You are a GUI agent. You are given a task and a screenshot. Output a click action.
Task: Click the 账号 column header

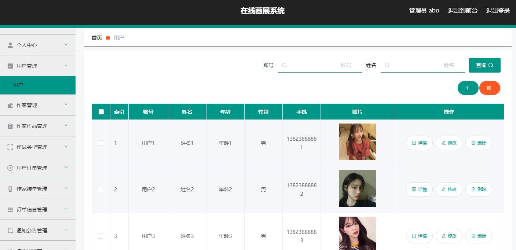148,112
